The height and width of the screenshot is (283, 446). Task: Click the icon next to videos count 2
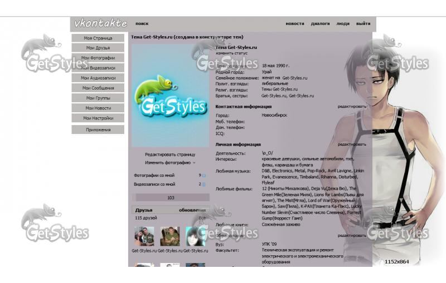(203, 184)
